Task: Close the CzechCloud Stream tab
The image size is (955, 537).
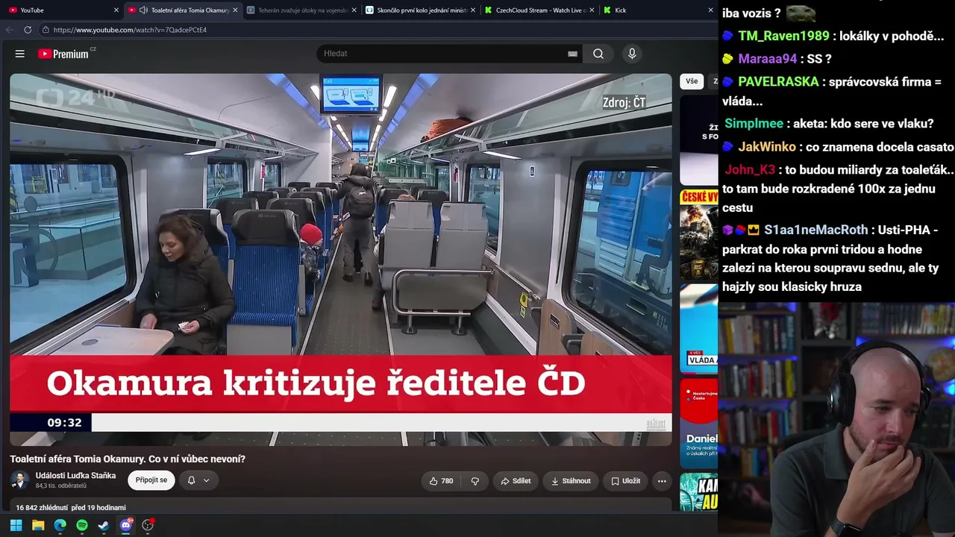Action: click(592, 10)
